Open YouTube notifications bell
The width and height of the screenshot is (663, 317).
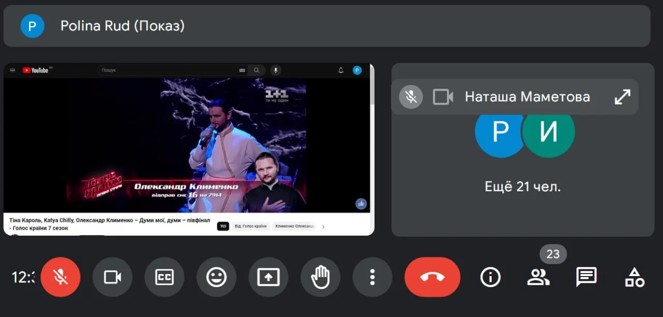341,70
